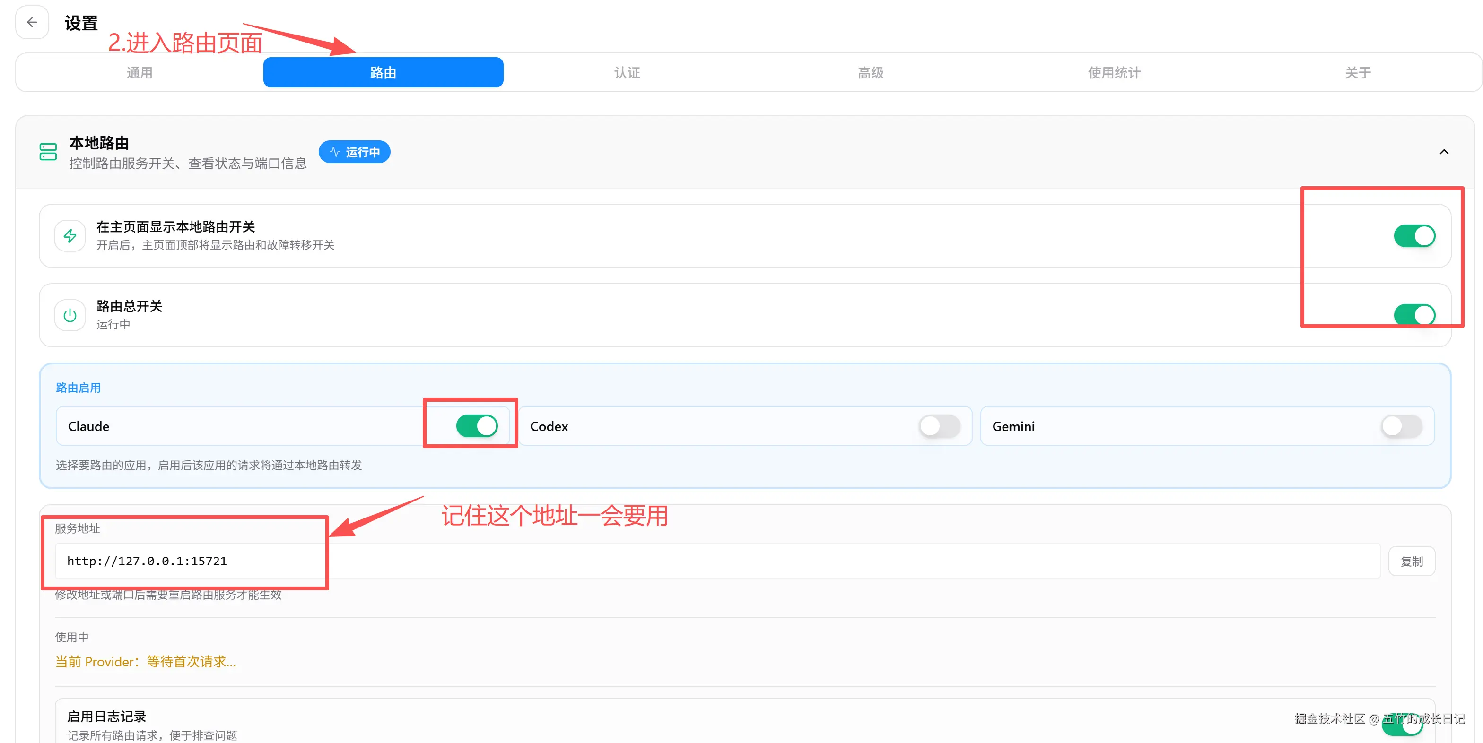View the 使用统计 tab
This screenshot has height=743, width=1483.
1114,72
